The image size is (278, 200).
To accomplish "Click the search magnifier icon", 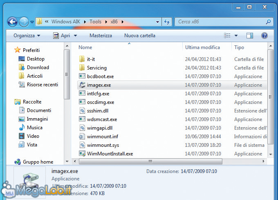I will pyautogui.click(x=268, y=22).
